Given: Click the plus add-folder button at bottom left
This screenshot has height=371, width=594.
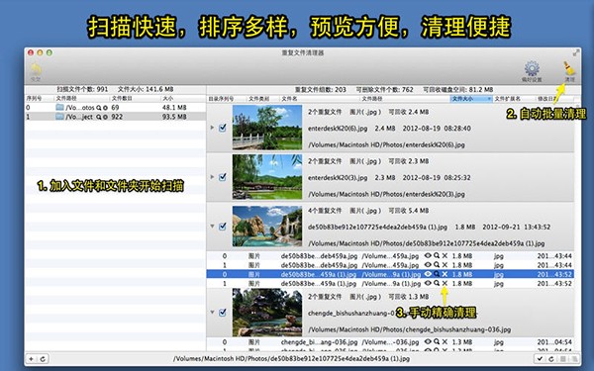Looking at the screenshot, I should click(x=32, y=358).
